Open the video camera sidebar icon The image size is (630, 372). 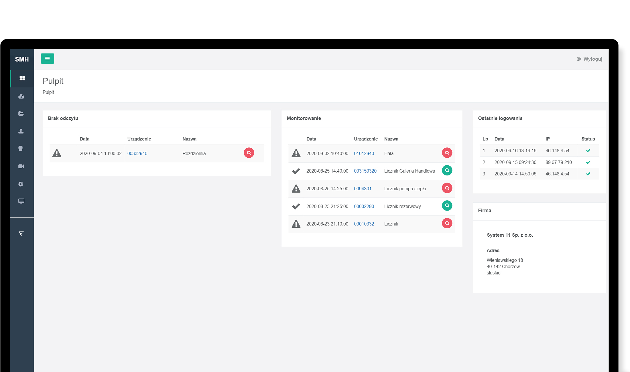coord(21,166)
